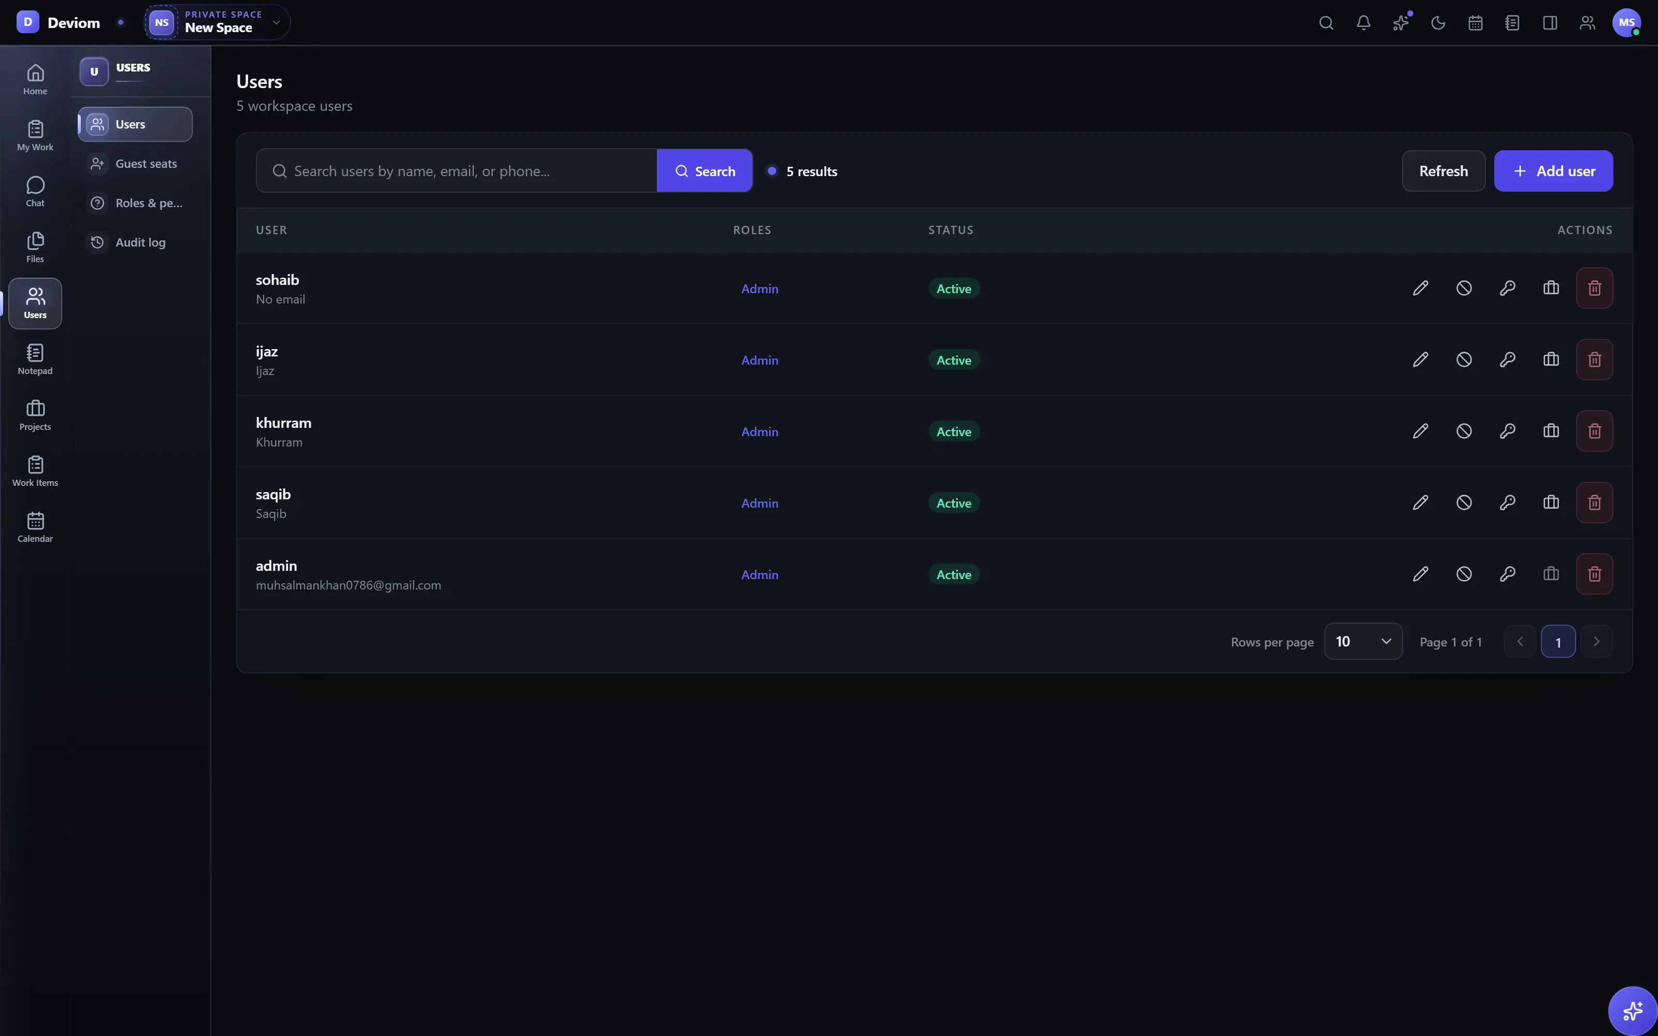The width and height of the screenshot is (1658, 1036).
Task: Open Chat in the sidebar
Action: click(x=35, y=192)
